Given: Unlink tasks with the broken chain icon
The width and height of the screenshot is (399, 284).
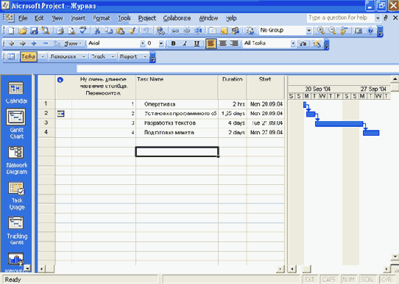Looking at the screenshot, I should pyautogui.click(x=187, y=31).
